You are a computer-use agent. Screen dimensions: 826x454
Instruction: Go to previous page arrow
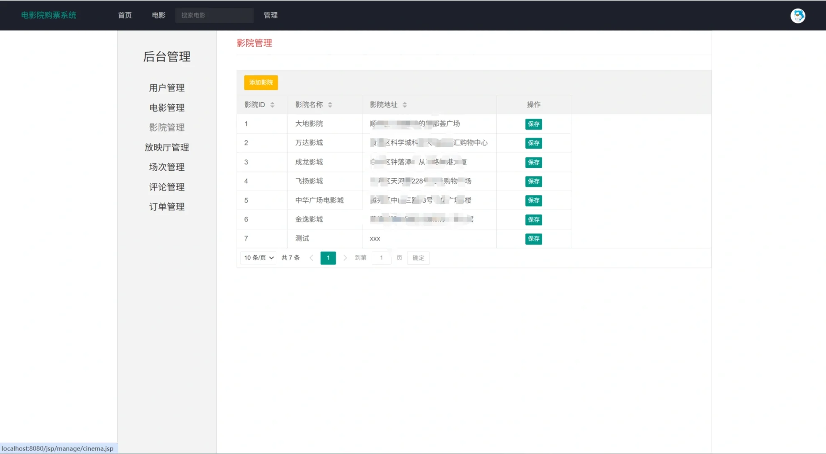tap(311, 258)
